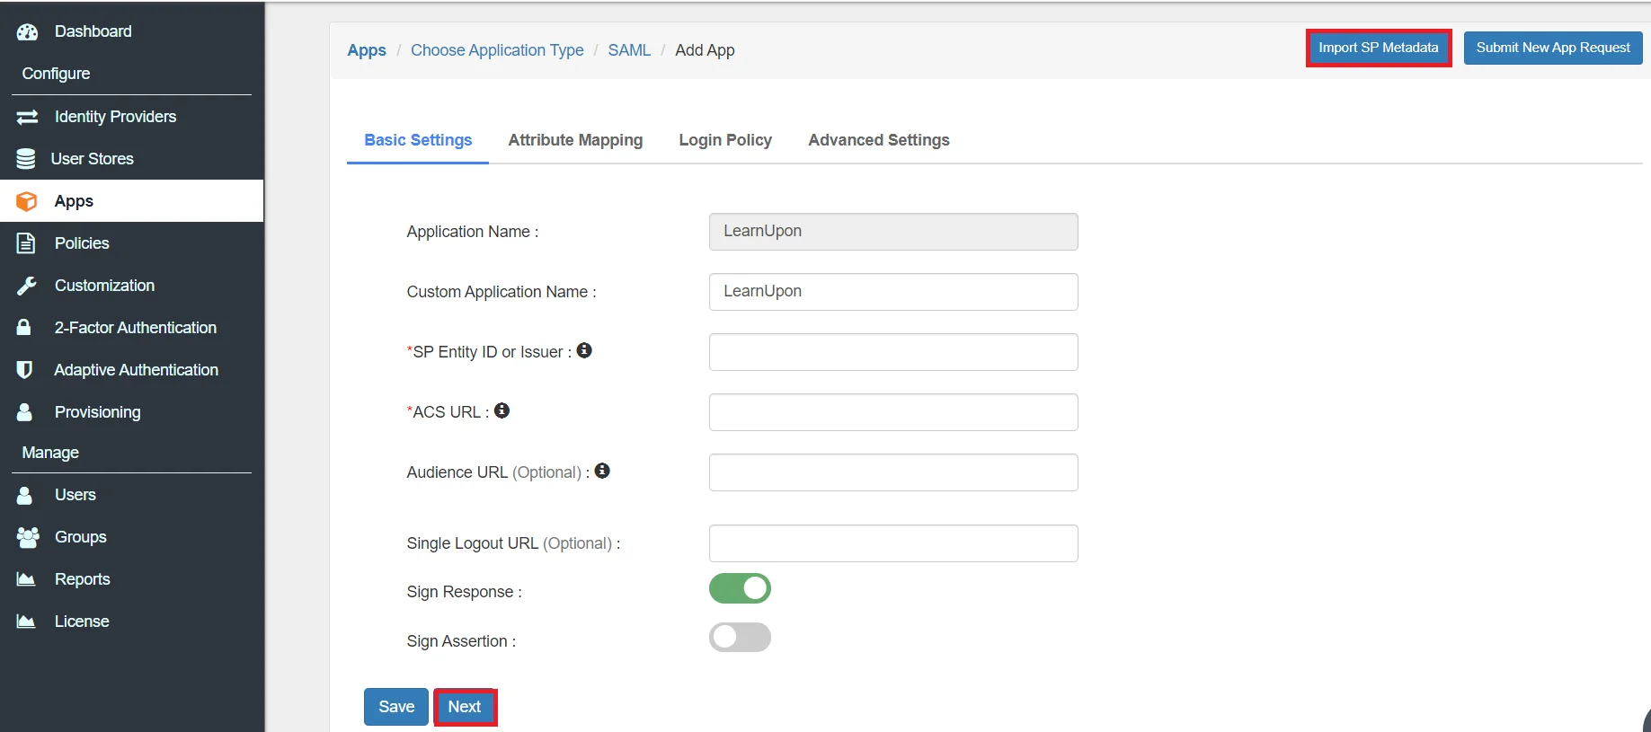
Task: Click the "Manage" sidebar section heading
Action: tap(50, 453)
